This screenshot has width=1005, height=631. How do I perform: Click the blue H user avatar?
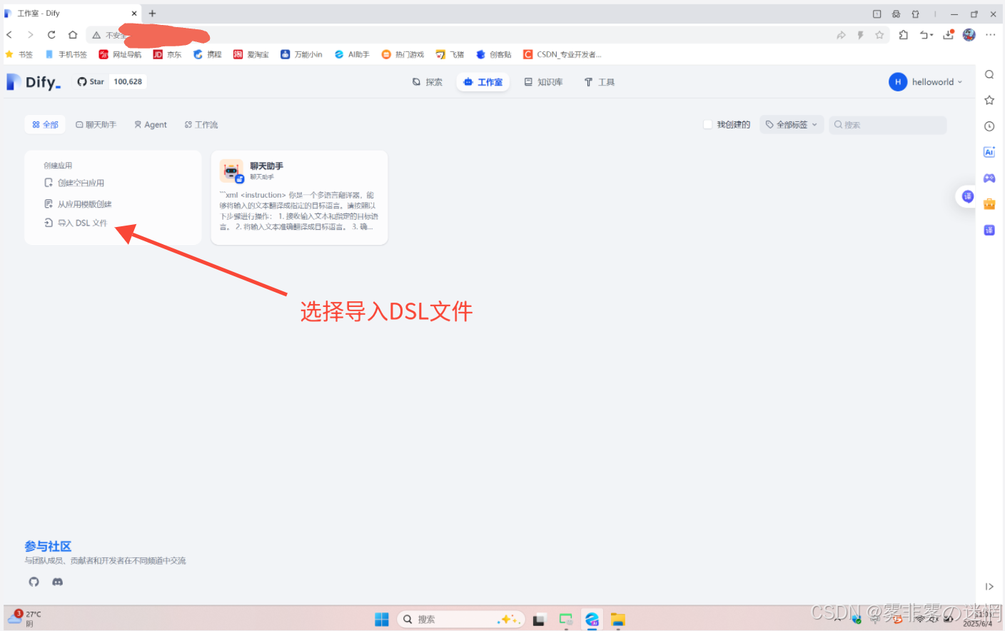(x=898, y=82)
